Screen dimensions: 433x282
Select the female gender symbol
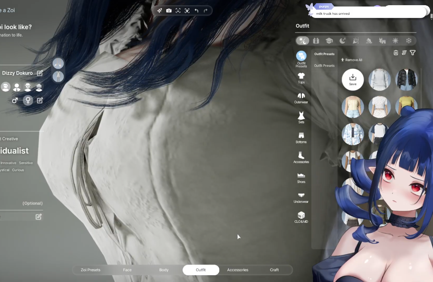(28, 100)
